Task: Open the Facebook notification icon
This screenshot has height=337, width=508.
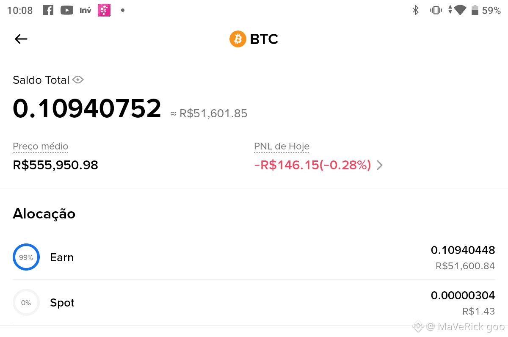Action: coord(48,10)
